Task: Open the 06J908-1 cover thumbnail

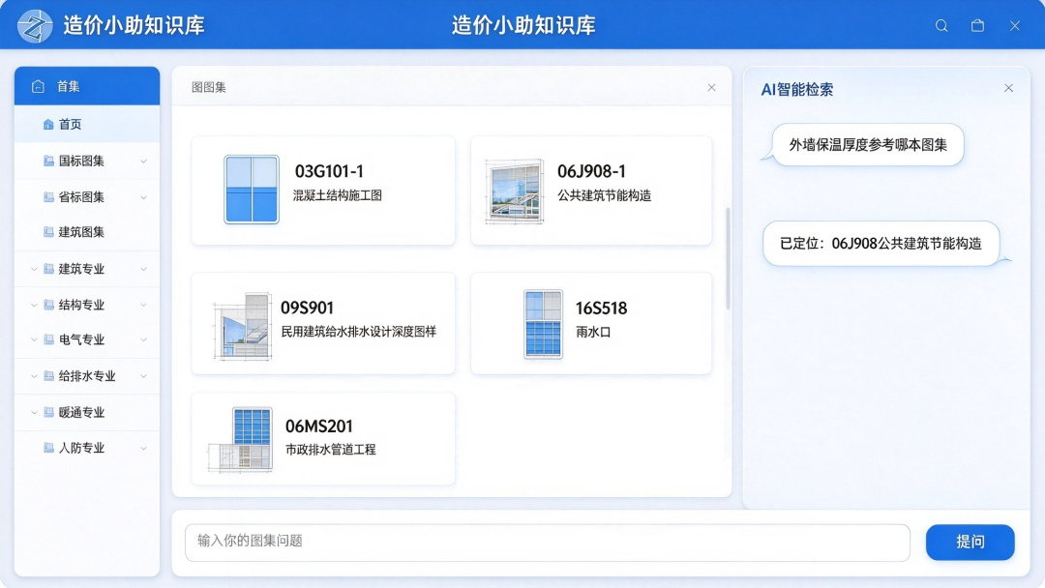Action: 514,191
